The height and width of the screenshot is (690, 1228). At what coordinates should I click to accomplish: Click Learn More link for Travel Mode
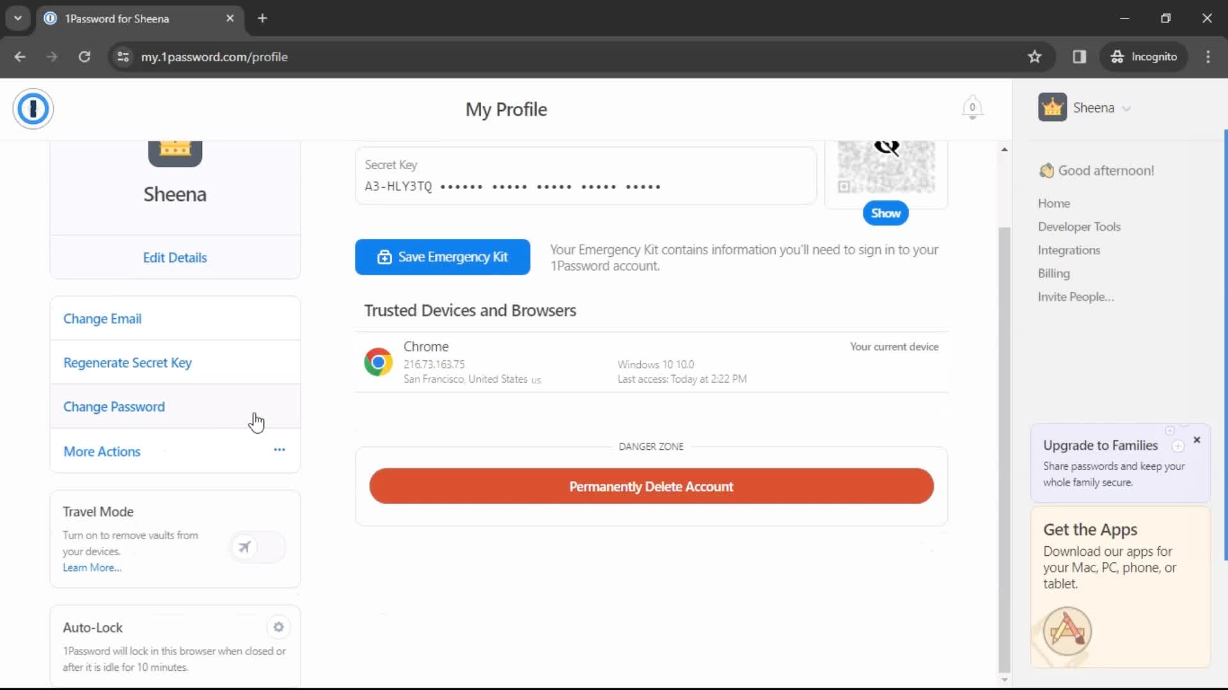pos(91,567)
